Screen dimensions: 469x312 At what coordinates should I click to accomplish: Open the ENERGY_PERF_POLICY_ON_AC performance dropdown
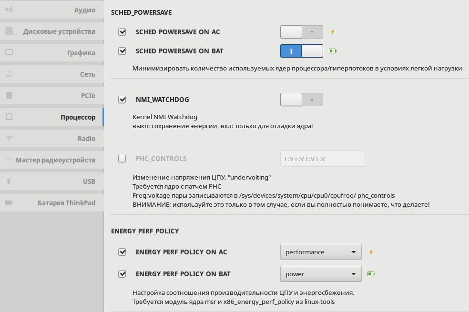[321, 252]
